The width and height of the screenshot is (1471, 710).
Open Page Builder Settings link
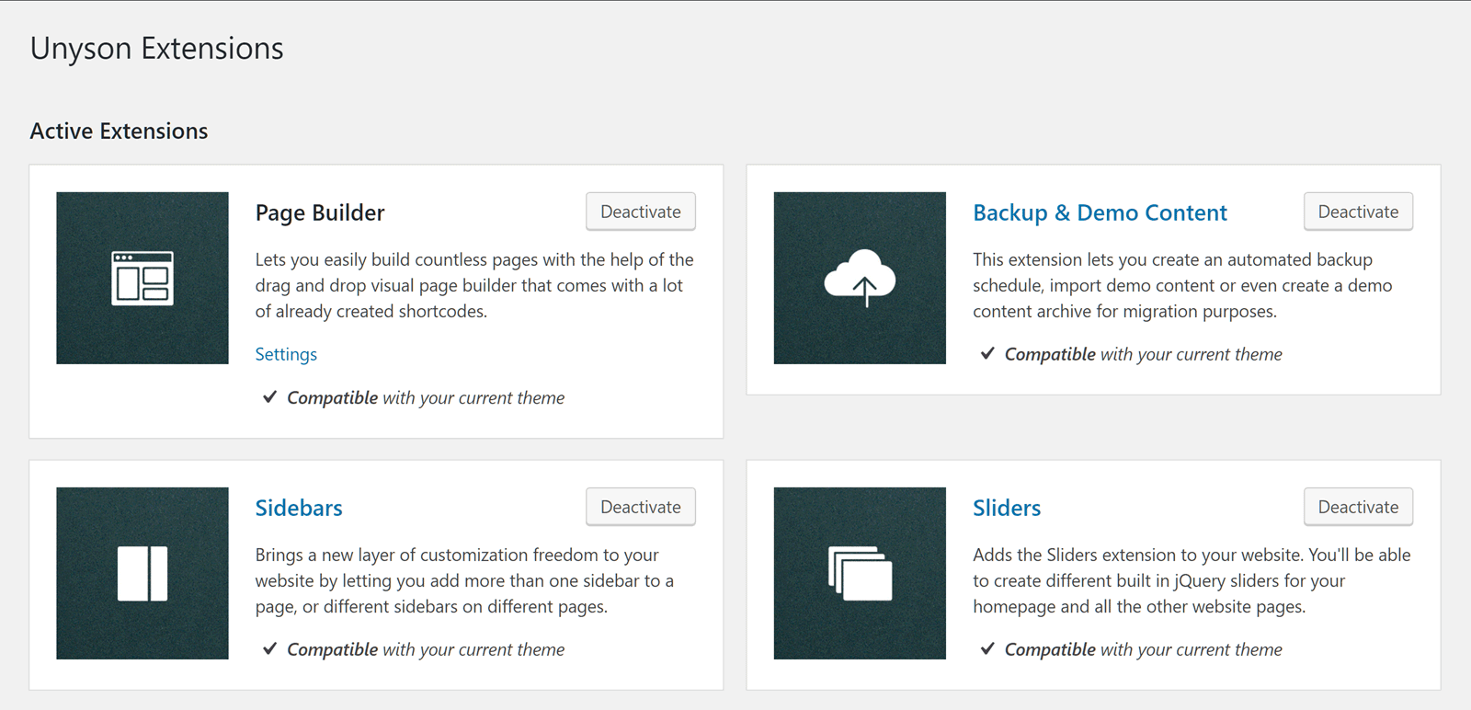[286, 354]
